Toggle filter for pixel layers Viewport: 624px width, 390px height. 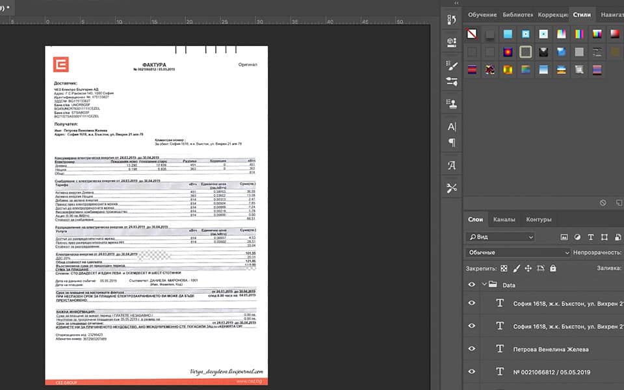(x=564, y=237)
